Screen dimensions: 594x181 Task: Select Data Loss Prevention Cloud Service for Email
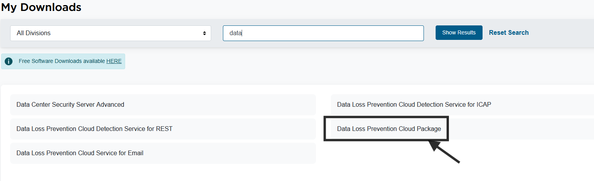coord(80,153)
